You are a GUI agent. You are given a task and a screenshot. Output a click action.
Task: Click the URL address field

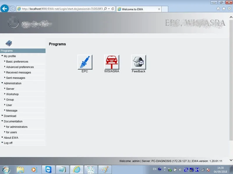pos(62,9)
